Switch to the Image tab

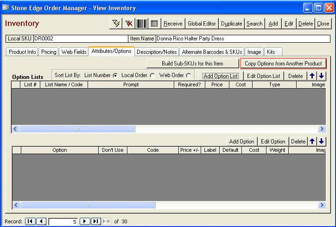pos(254,52)
